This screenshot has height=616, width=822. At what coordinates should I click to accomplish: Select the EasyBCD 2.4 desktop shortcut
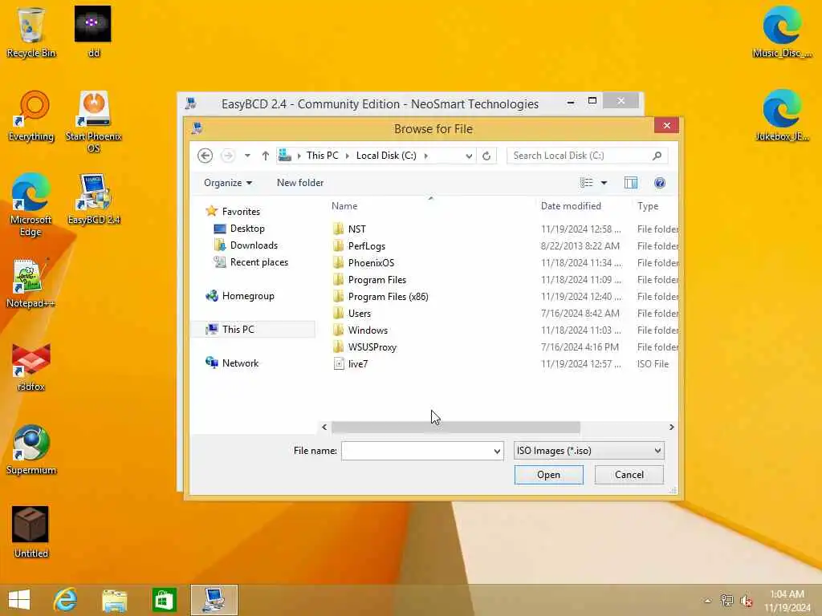94,199
